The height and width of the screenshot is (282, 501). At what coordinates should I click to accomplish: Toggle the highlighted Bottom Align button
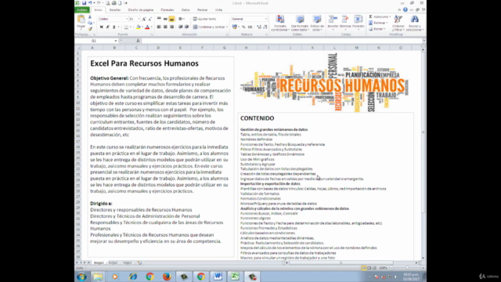click(171, 19)
